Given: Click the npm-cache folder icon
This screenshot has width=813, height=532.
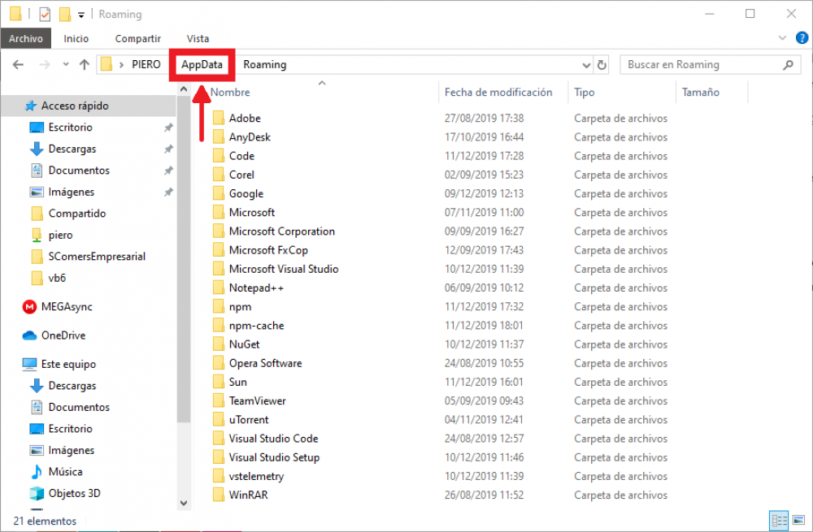Looking at the screenshot, I should coord(219,326).
